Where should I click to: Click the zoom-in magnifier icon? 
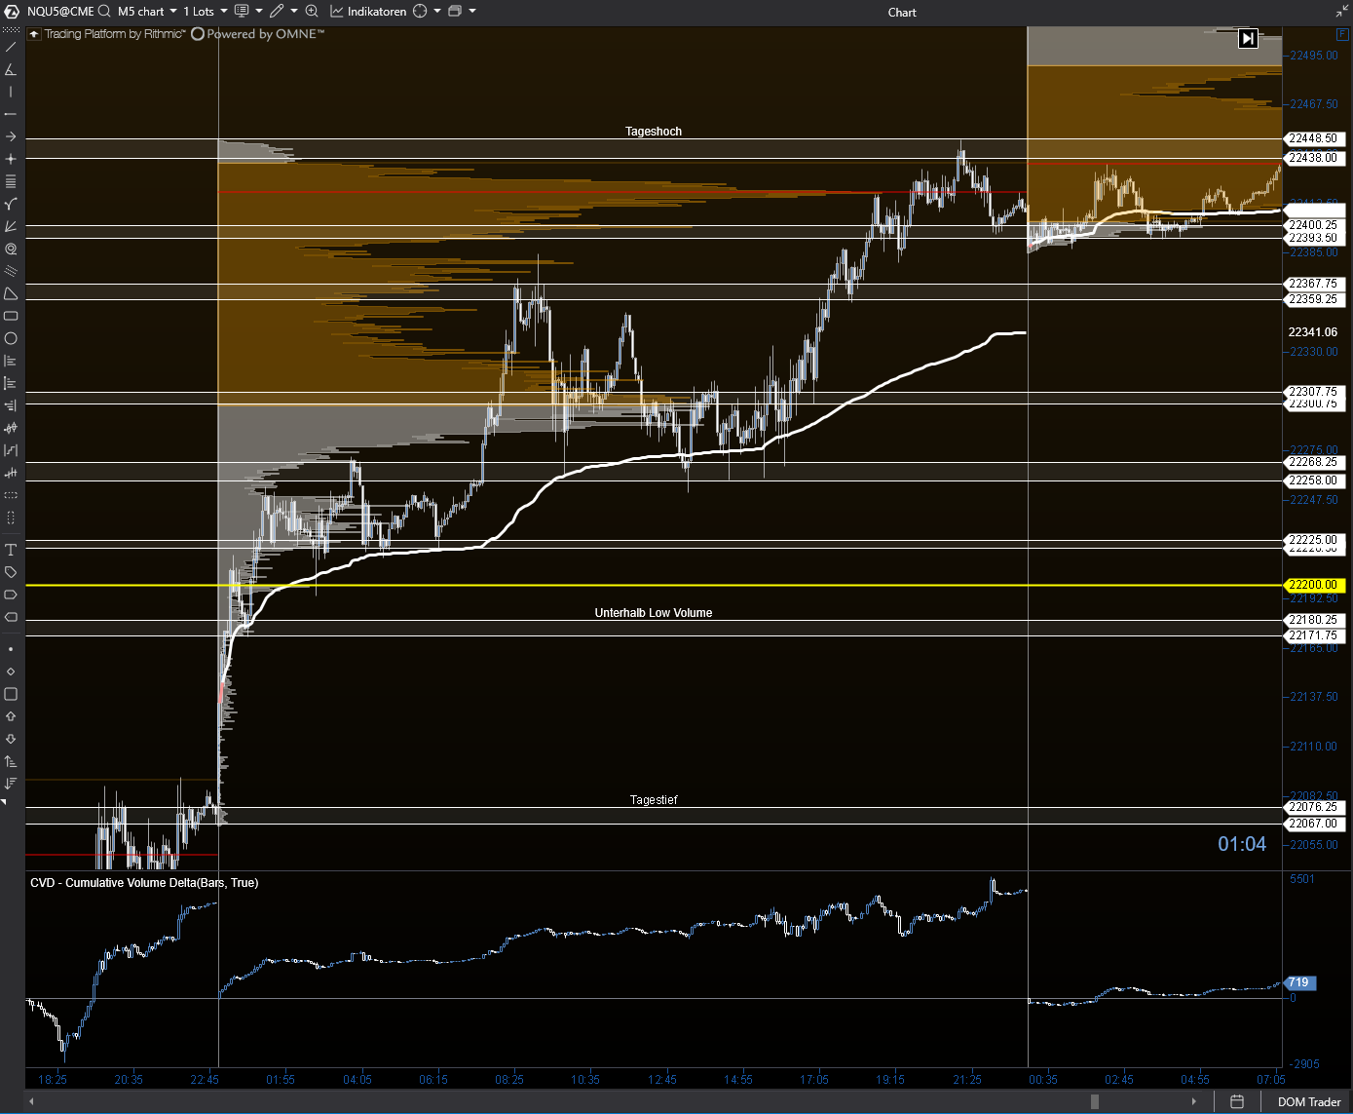(312, 12)
